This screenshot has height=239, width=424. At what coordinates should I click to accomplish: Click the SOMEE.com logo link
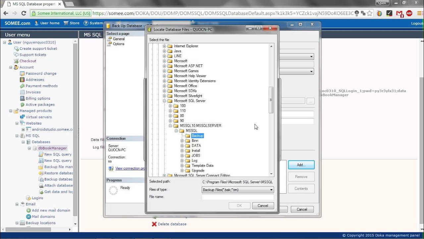click(18, 23)
